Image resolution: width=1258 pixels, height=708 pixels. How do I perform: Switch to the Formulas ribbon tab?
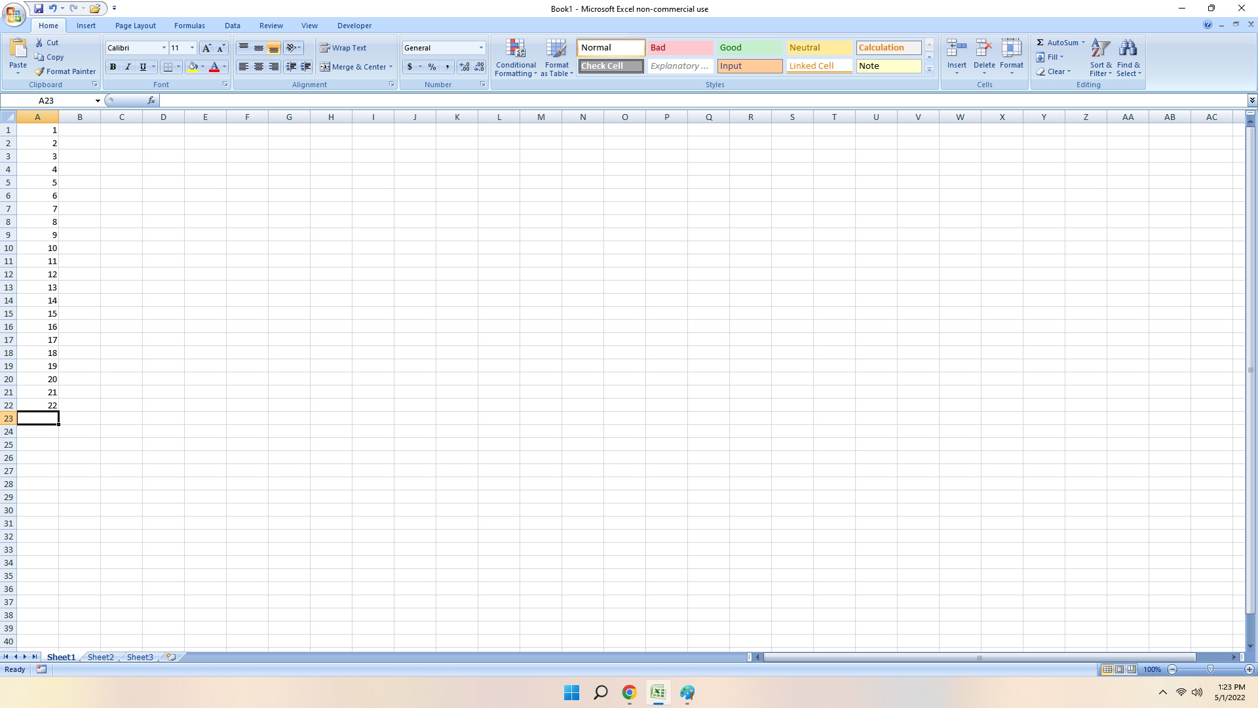(x=189, y=26)
